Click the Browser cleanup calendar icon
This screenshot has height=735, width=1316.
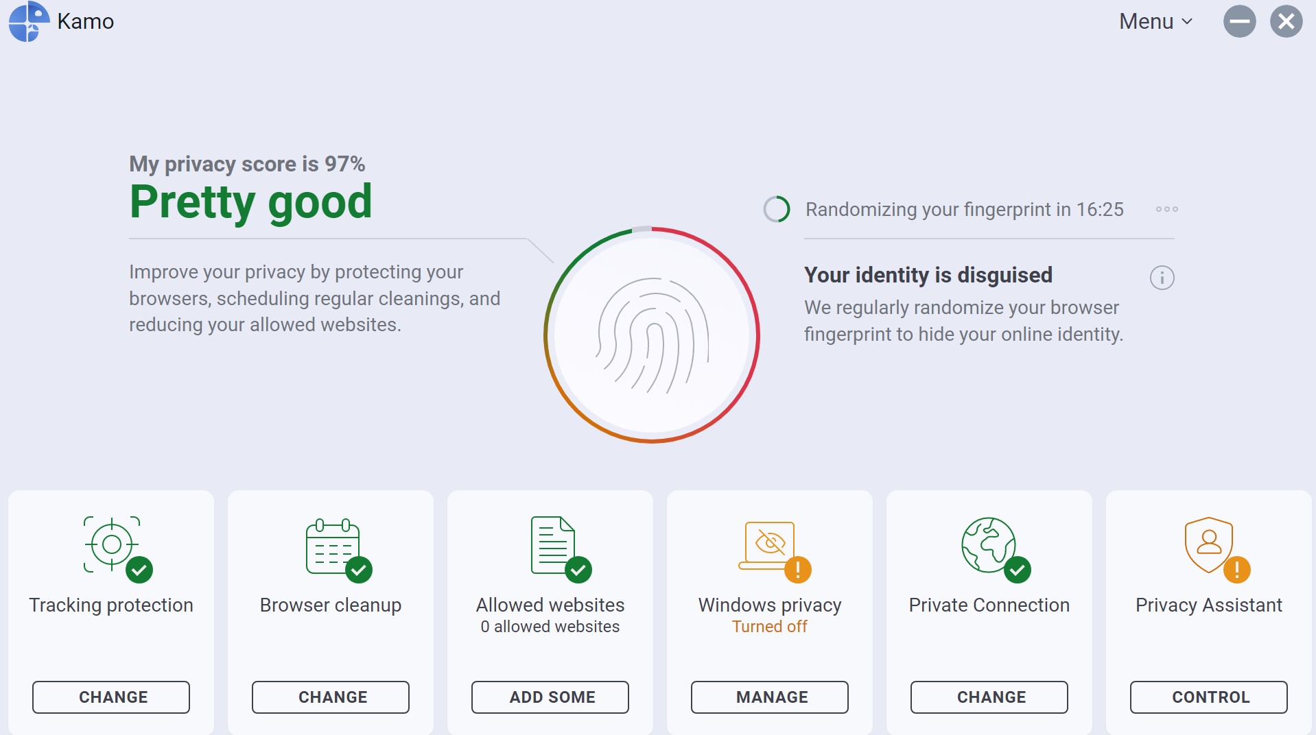[333, 547]
